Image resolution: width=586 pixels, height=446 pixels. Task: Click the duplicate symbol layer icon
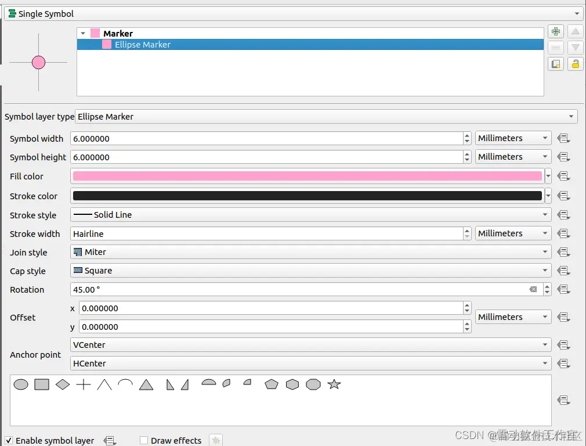click(556, 64)
